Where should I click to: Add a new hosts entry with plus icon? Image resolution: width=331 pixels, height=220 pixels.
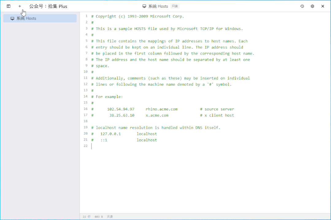tap(20, 6)
